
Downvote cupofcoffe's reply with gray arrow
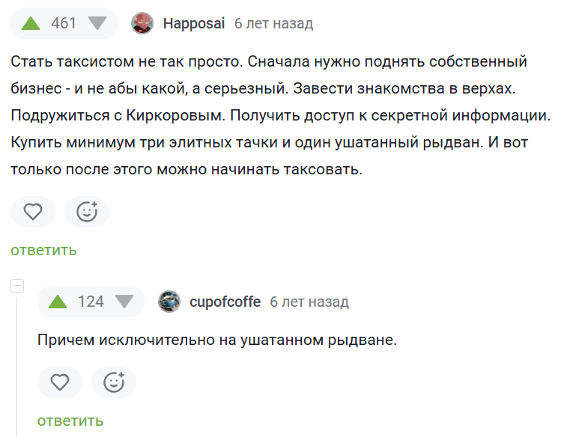(124, 302)
